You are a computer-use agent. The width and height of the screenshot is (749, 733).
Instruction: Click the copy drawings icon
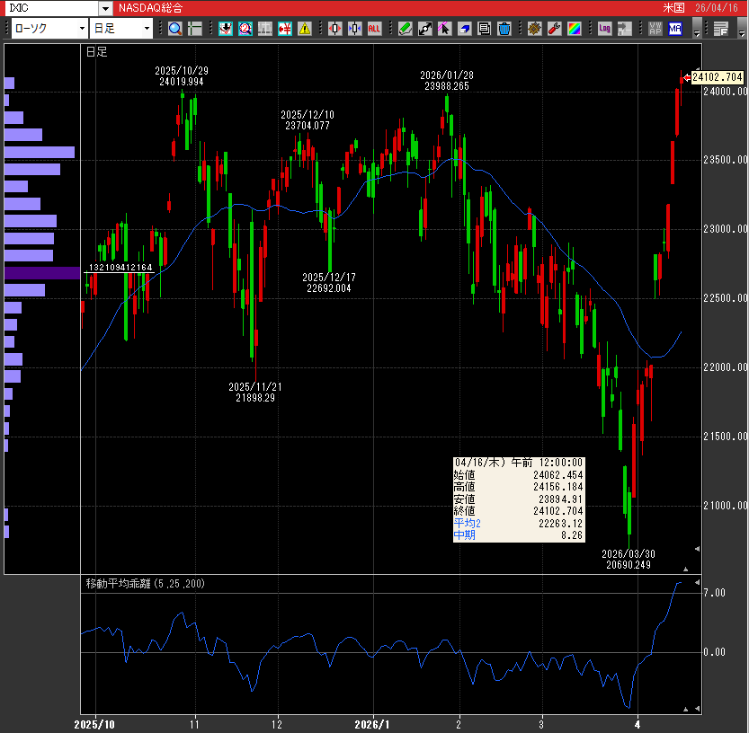pyautogui.click(x=485, y=29)
